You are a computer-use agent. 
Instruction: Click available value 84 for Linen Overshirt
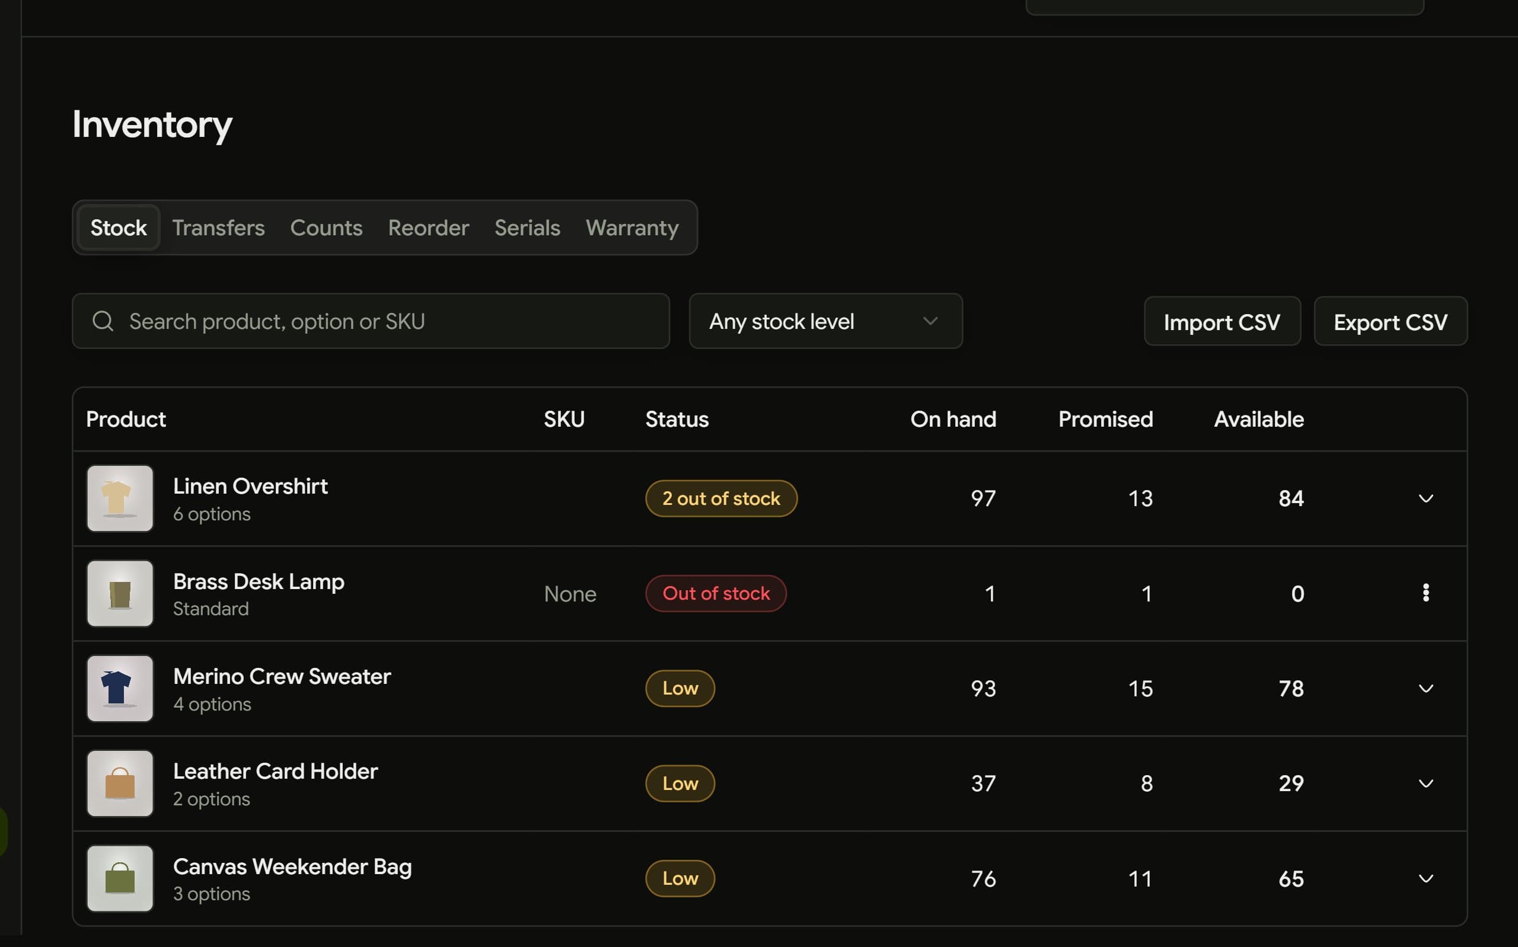point(1291,498)
